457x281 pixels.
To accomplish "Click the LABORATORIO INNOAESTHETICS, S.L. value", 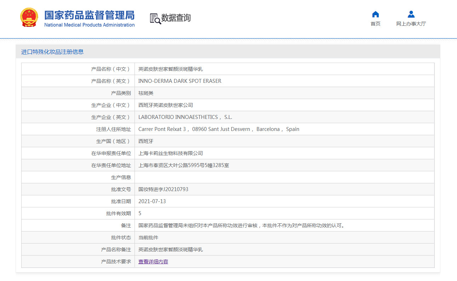I will pyautogui.click(x=185, y=117).
